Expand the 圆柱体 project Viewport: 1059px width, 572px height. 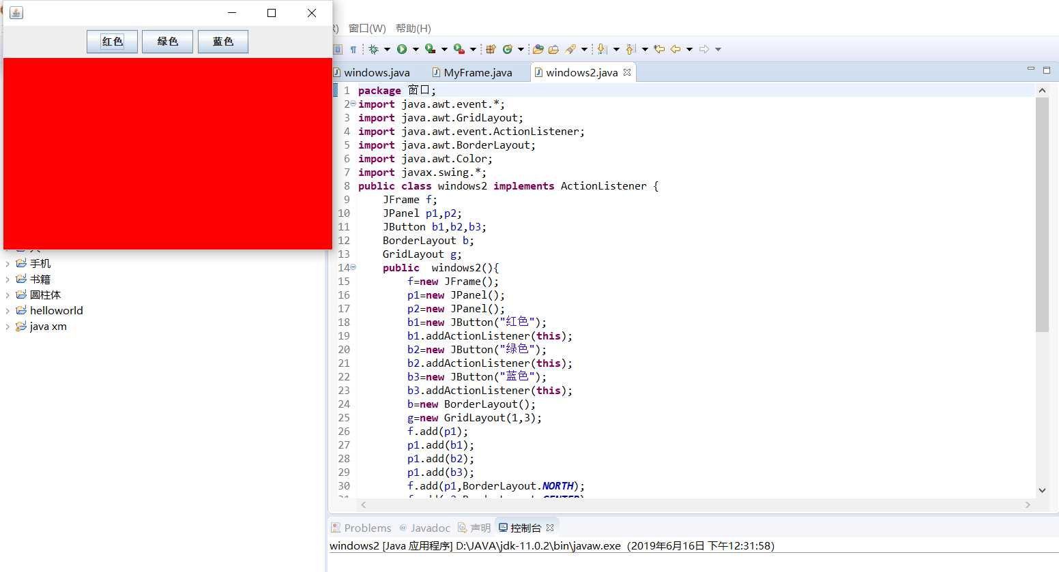(8, 295)
